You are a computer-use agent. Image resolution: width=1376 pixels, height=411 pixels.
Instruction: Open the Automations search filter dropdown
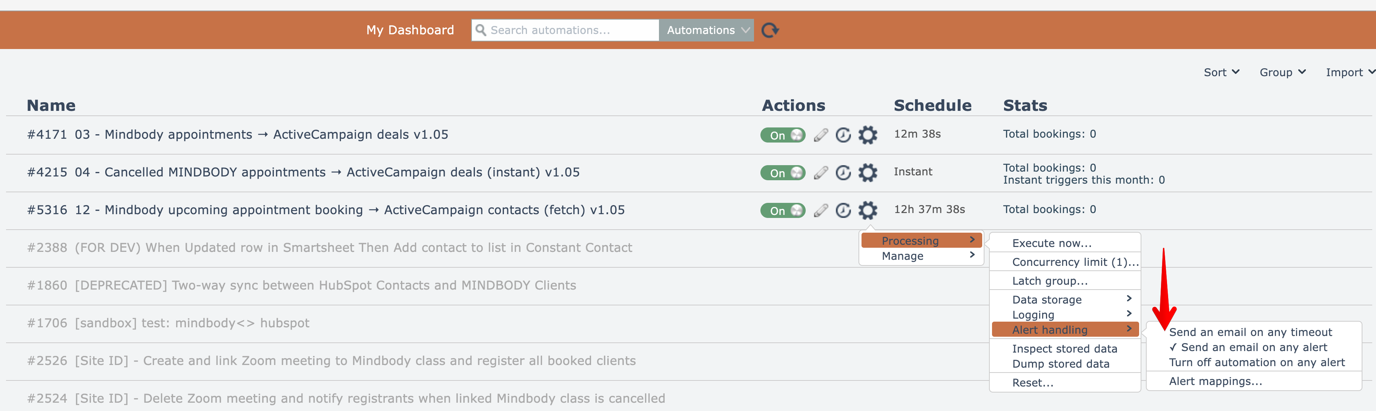tap(706, 31)
